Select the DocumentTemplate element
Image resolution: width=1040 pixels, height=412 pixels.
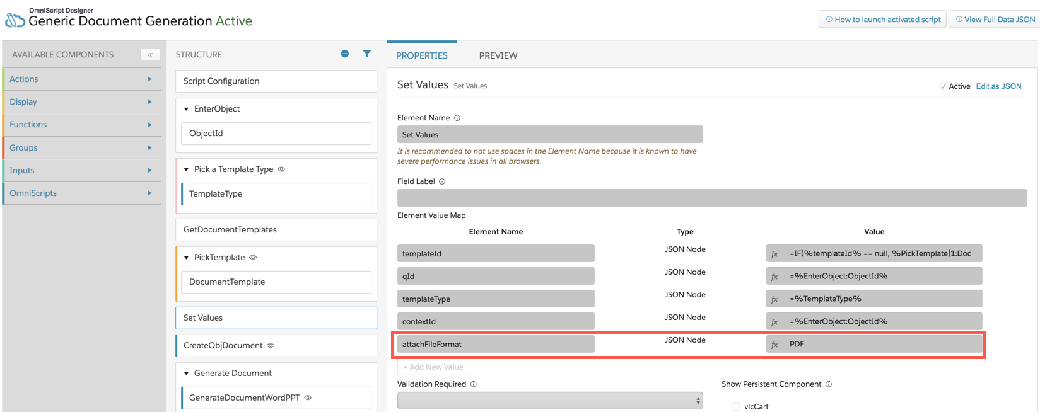pos(276,282)
